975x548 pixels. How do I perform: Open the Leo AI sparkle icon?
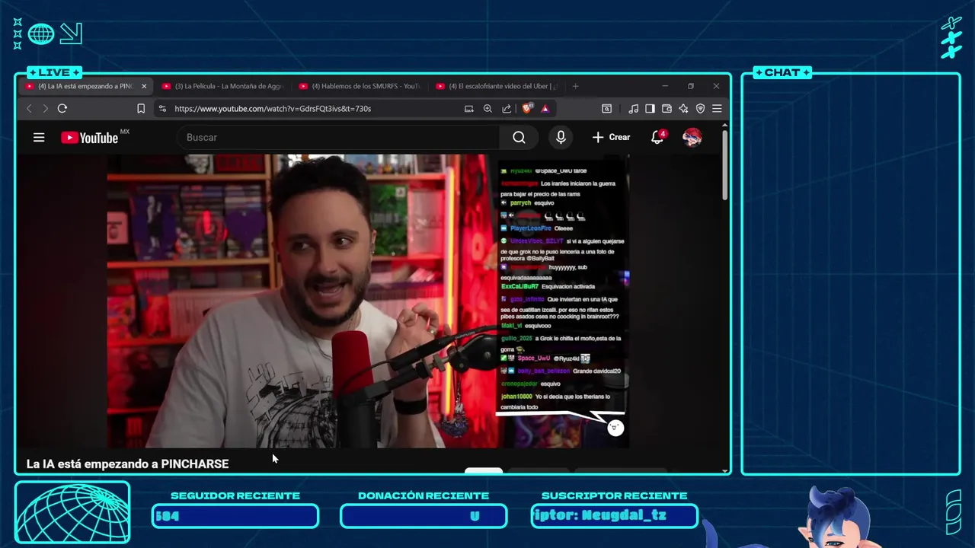(683, 109)
